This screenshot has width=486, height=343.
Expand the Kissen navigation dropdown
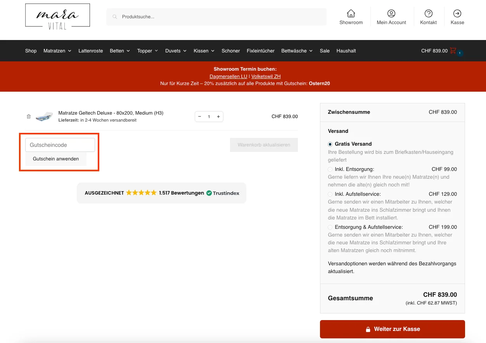204,50
